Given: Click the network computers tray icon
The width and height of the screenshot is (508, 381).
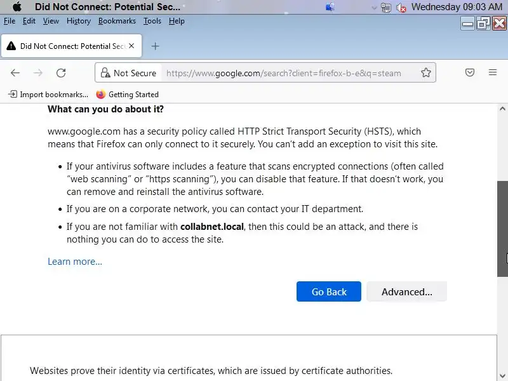Looking at the screenshot, I should pos(386,8).
